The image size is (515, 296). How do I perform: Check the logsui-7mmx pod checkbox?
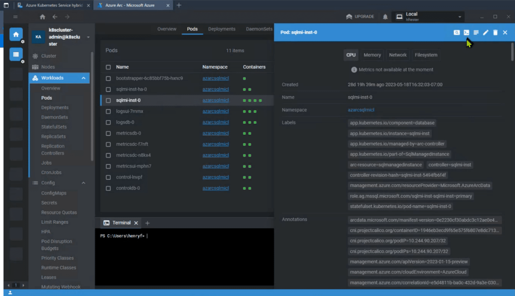108,111
